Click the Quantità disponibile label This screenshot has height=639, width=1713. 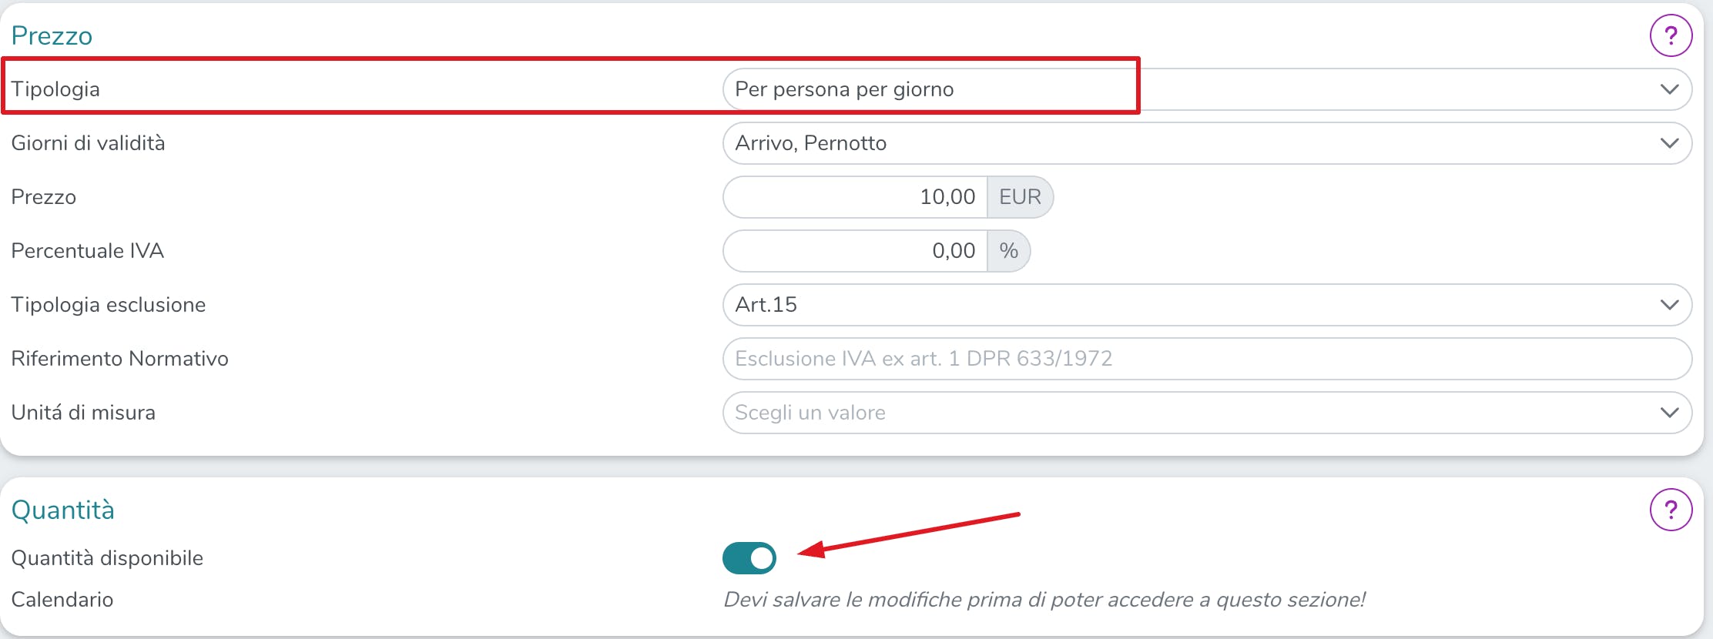click(x=107, y=558)
